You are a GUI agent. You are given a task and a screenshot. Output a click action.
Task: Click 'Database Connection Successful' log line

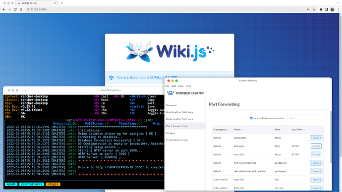click(x=111, y=141)
